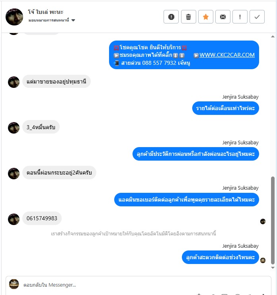
Task: Flag conversation with plain exclamation mark button
Action: pyautogui.click(x=240, y=17)
